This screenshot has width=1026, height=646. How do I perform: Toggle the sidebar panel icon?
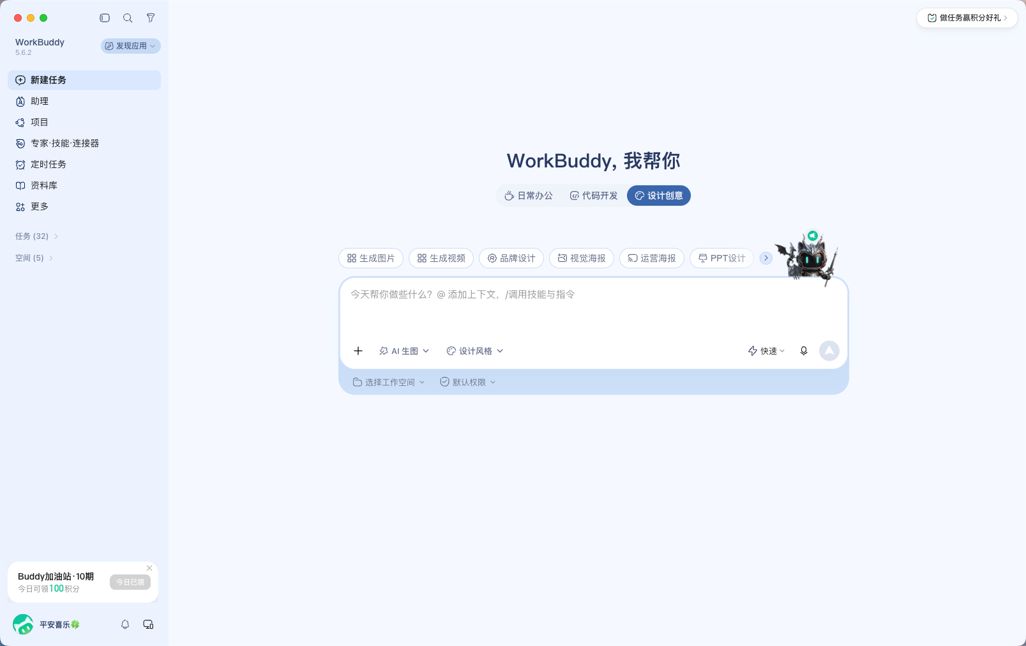105,18
